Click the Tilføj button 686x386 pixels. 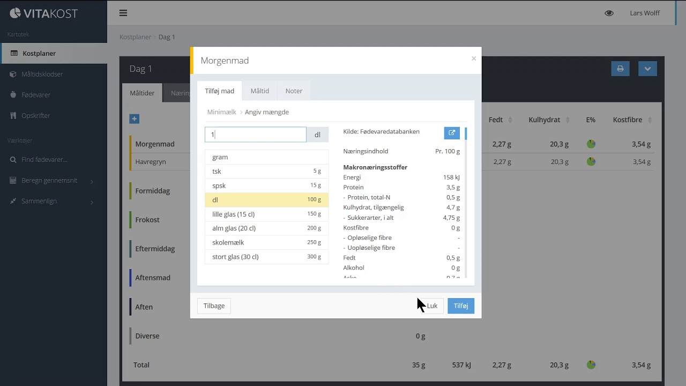460,306
